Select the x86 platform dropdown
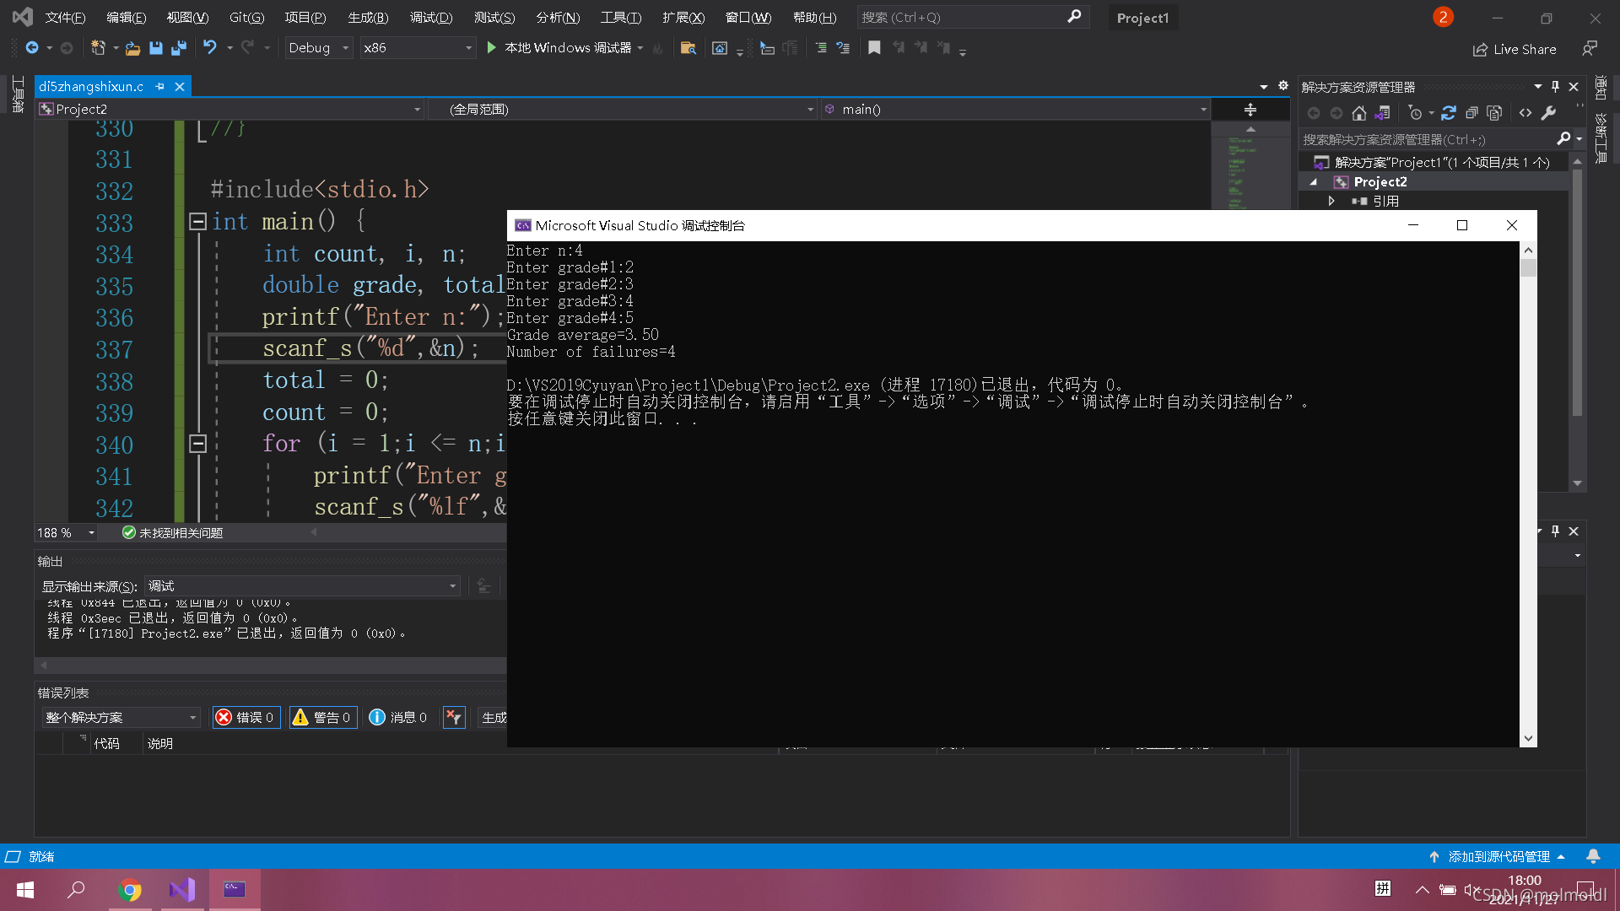1620x911 pixels. pyautogui.click(x=418, y=46)
